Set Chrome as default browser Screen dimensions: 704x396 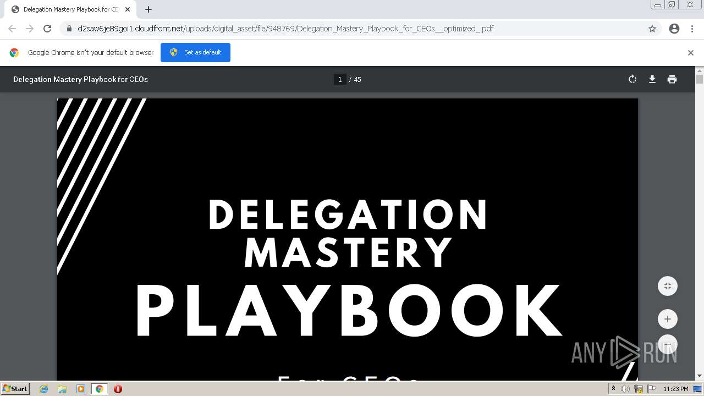[195, 52]
